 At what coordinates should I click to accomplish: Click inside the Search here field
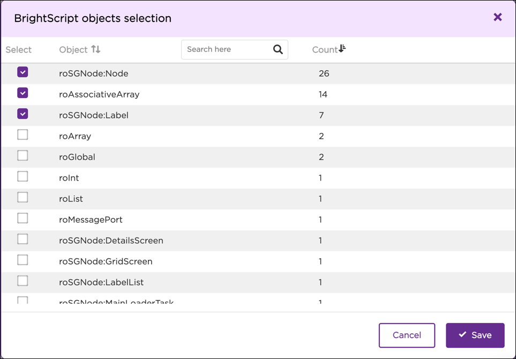tap(225, 49)
